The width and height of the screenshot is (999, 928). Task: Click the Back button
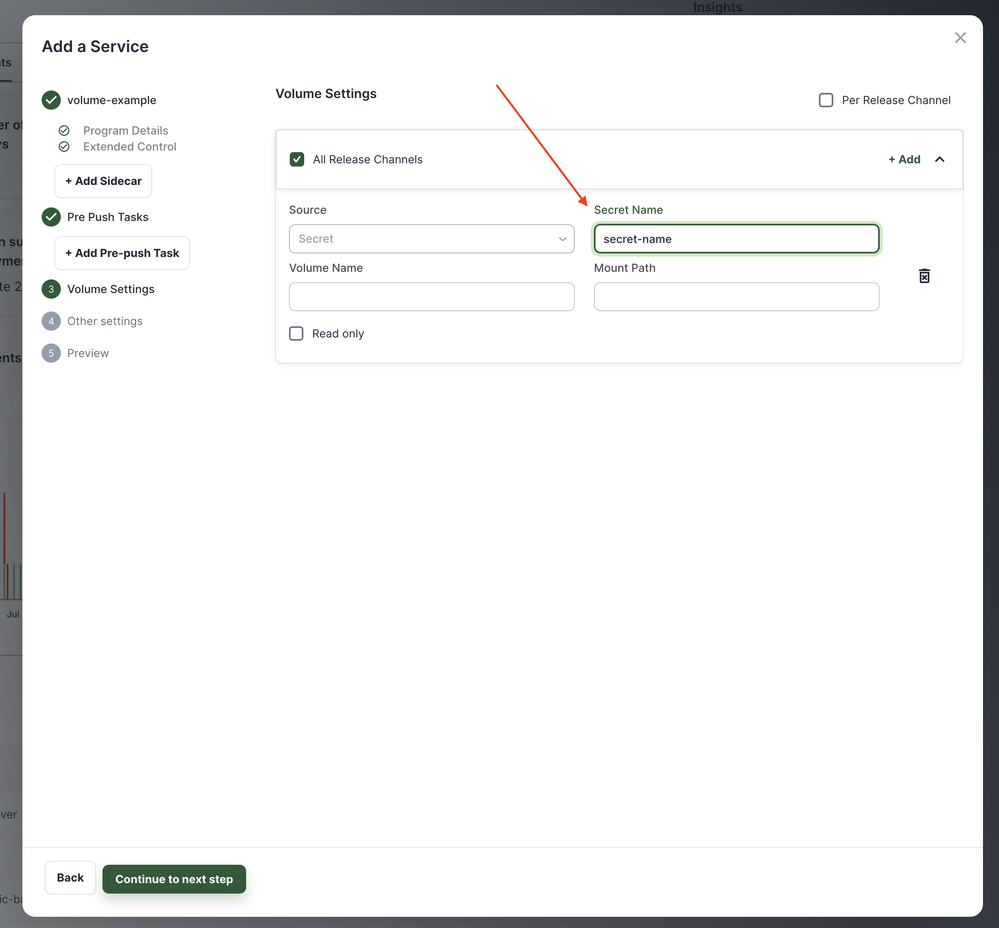[x=70, y=877]
